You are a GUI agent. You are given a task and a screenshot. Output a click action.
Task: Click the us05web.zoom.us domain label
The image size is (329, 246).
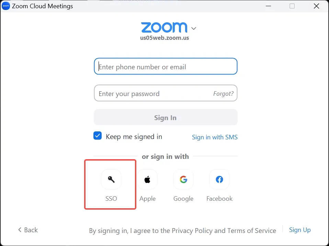164,38
